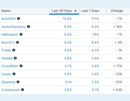This screenshot has width=130, height=101.
Task: Click the descending sort arrow
Action: (x=75, y=11)
